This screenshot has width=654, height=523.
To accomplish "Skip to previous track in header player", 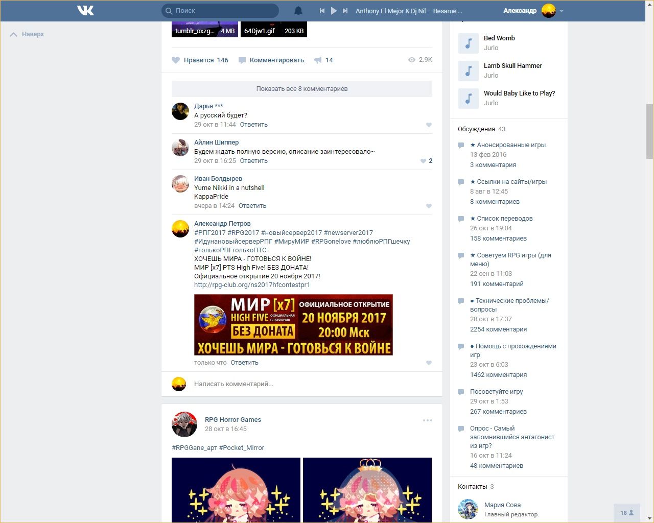I will pos(322,11).
